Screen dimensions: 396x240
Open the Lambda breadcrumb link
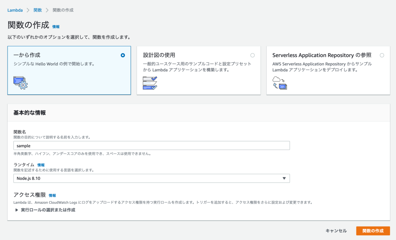click(x=15, y=10)
